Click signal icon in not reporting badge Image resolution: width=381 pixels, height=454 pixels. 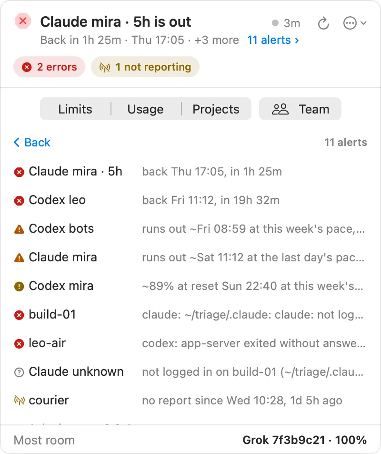click(x=105, y=67)
